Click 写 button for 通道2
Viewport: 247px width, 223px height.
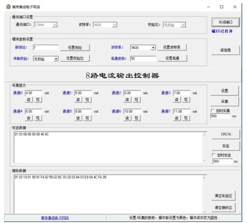(137, 100)
